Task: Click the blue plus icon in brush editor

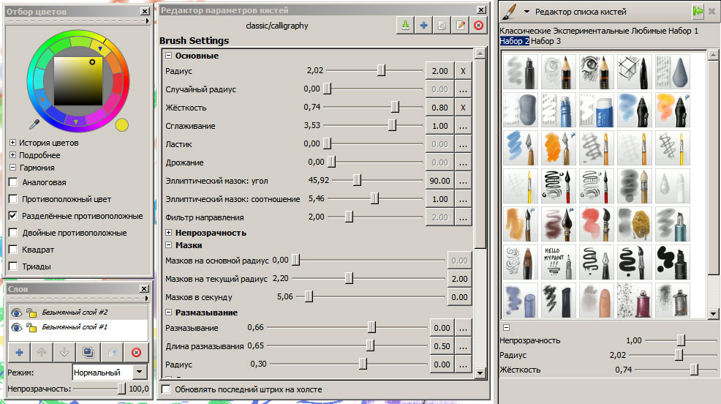Action: click(x=423, y=26)
